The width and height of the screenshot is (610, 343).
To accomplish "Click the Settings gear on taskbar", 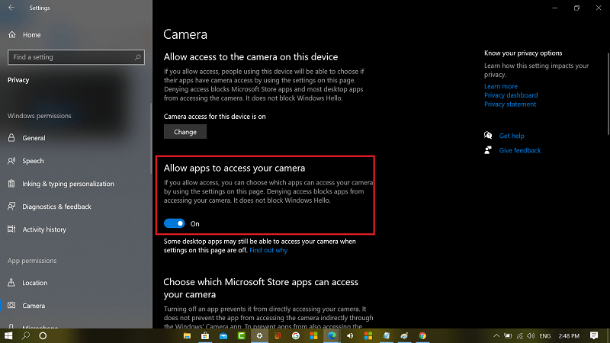I will pos(259,335).
